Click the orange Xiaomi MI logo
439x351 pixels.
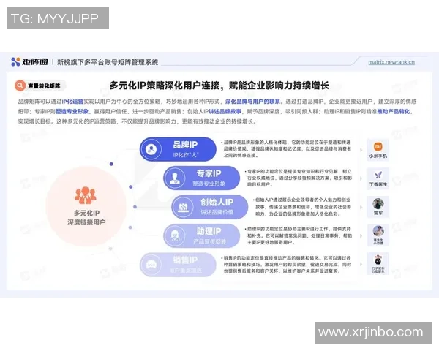(378, 146)
